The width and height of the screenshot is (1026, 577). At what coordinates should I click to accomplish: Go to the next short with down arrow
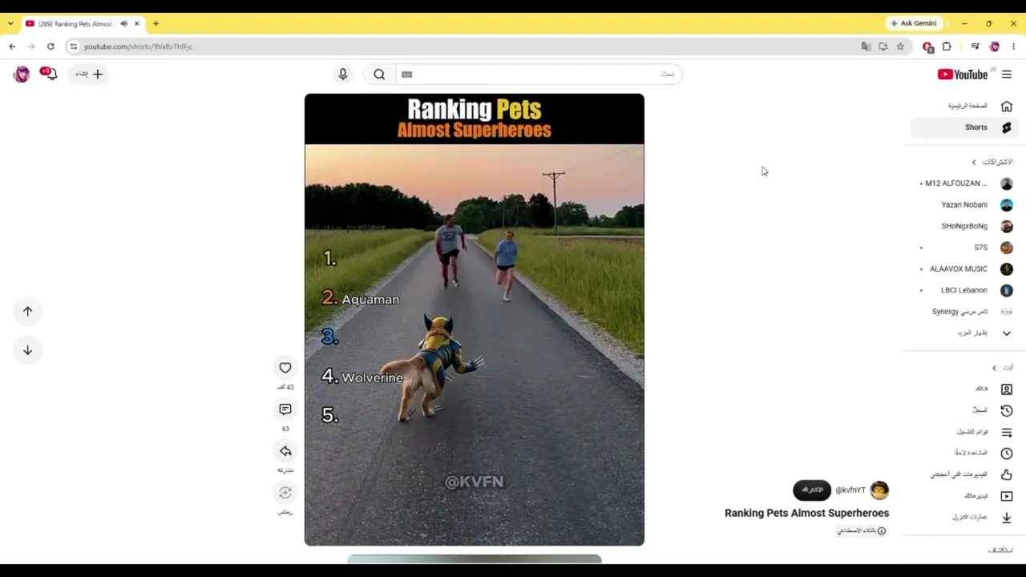27,350
